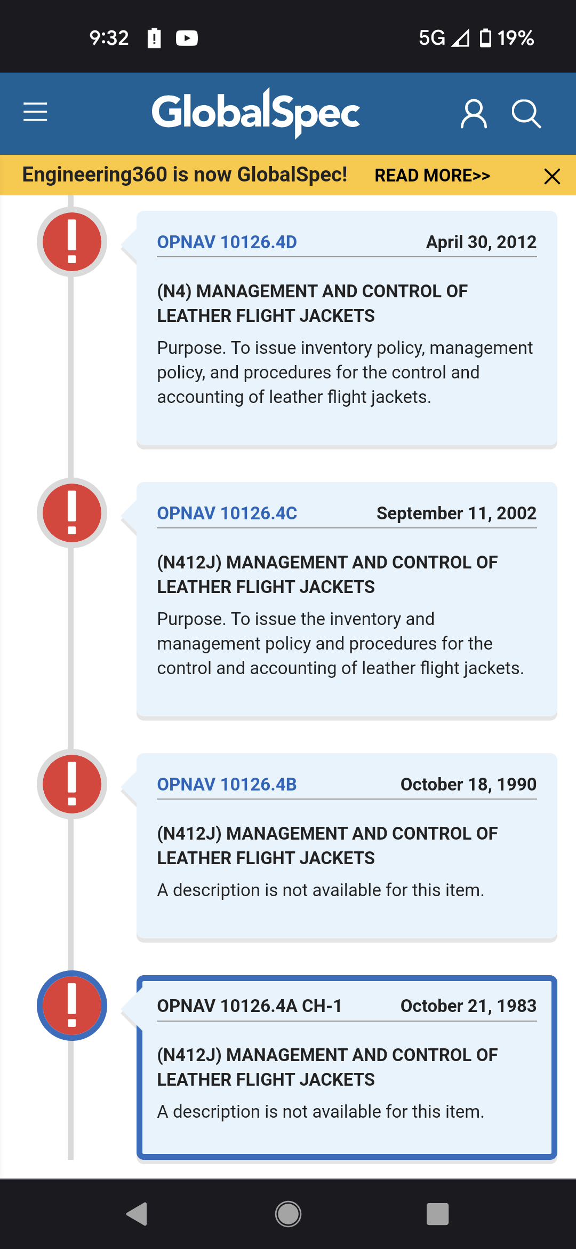The width and height of the screenshot is (576, 1249).
Task: Dismiss the Engineering360 announcement banner
Action: (x=552, y=176)
